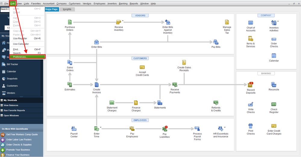Click the Receive Inventory icon
301x157 pixels.
(x=118, y=22)
